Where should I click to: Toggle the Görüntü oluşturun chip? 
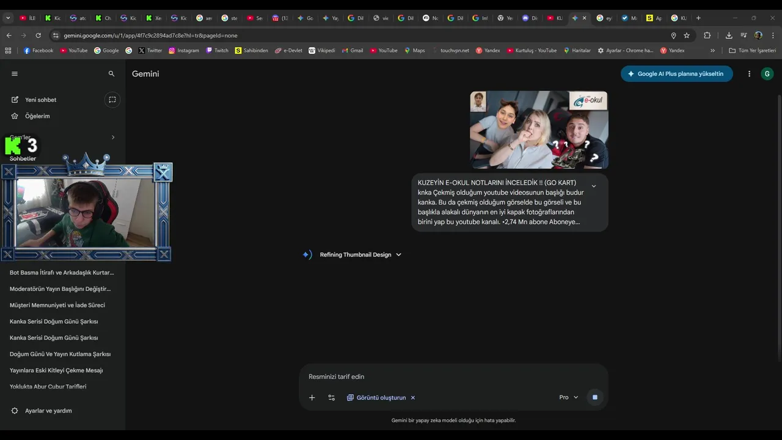click(376, 398)
